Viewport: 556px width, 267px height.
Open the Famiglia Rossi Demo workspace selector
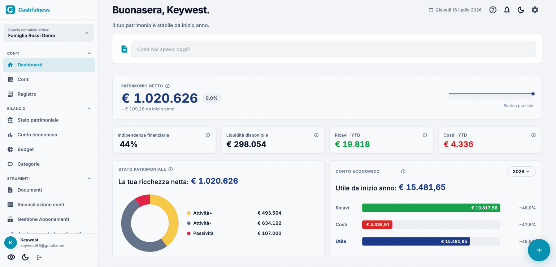click(x=49, y=33)
